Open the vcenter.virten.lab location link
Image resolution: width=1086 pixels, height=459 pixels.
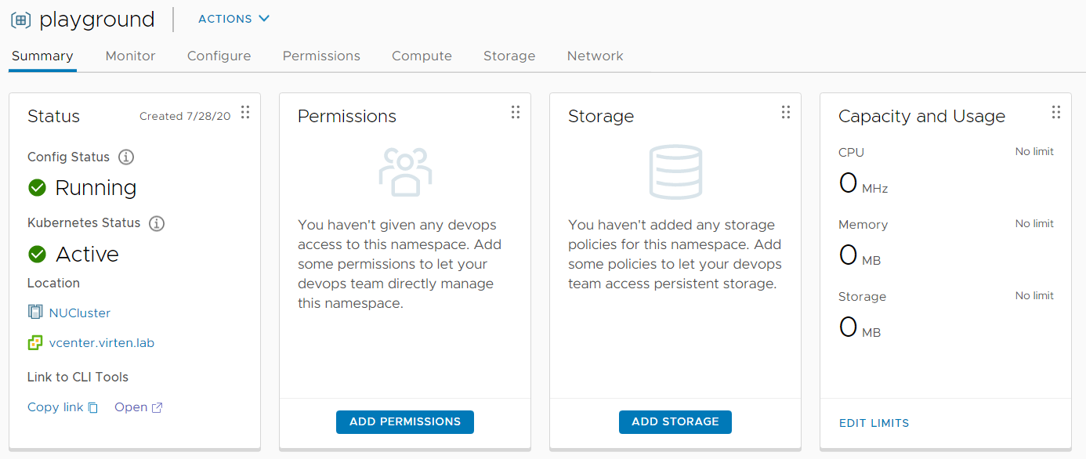click(102, 342)
